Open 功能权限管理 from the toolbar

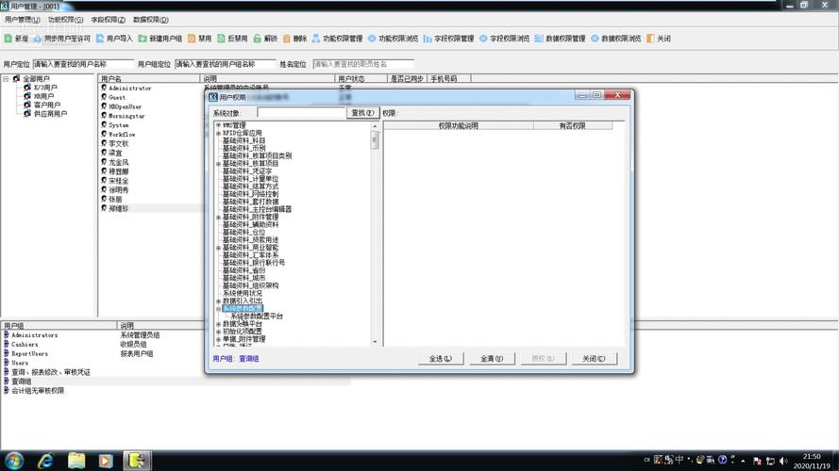338,39
